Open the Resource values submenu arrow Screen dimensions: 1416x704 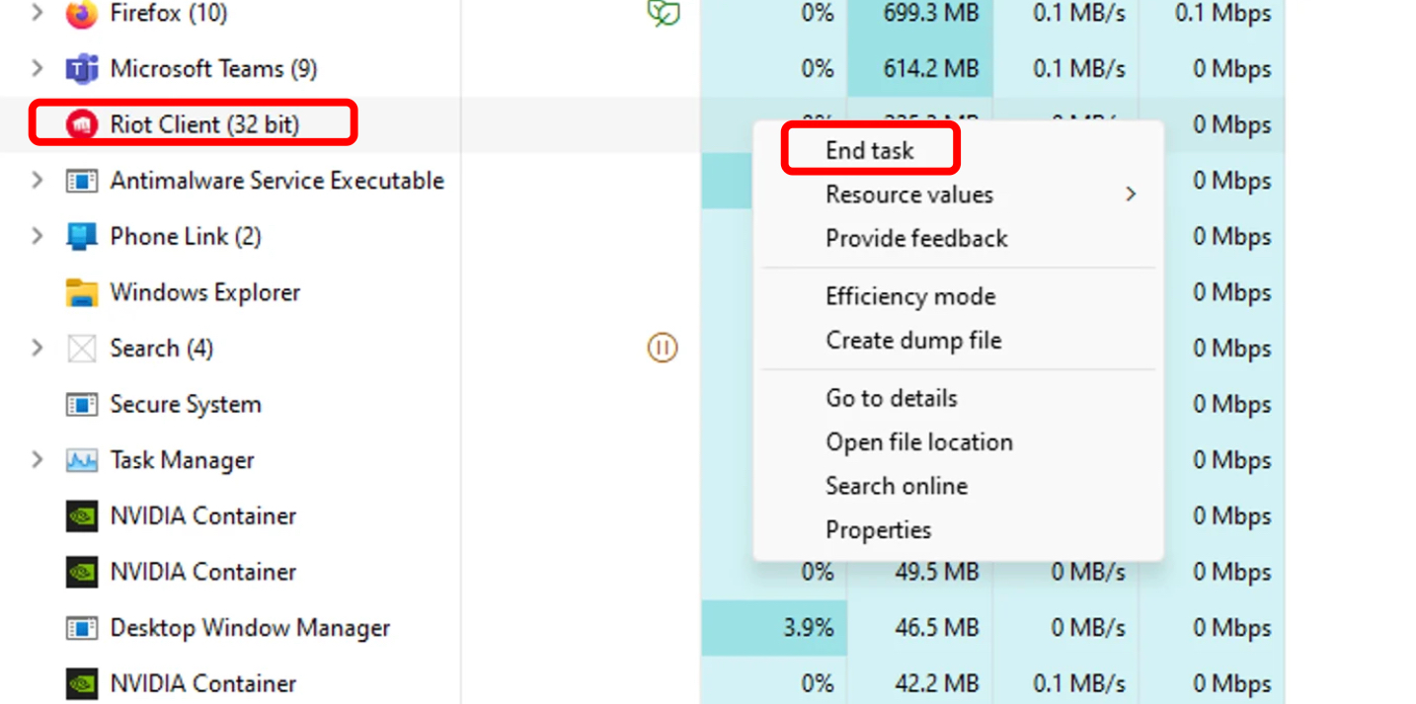(x=1131, y=195)
